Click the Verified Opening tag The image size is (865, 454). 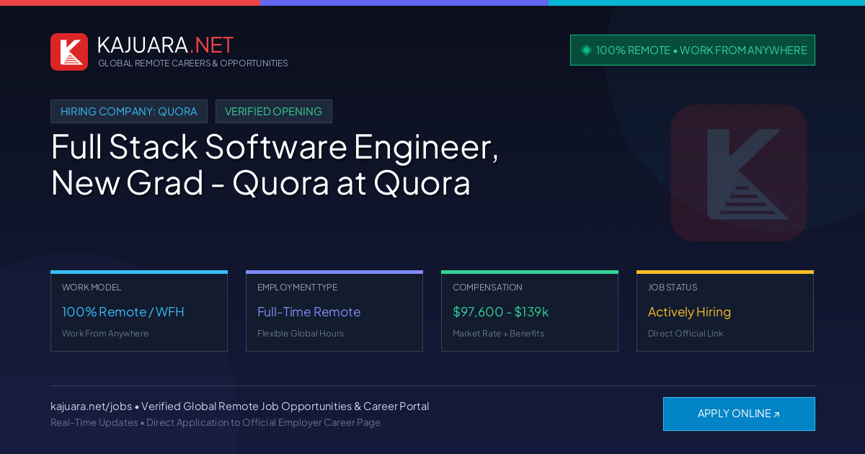(274, 111)
